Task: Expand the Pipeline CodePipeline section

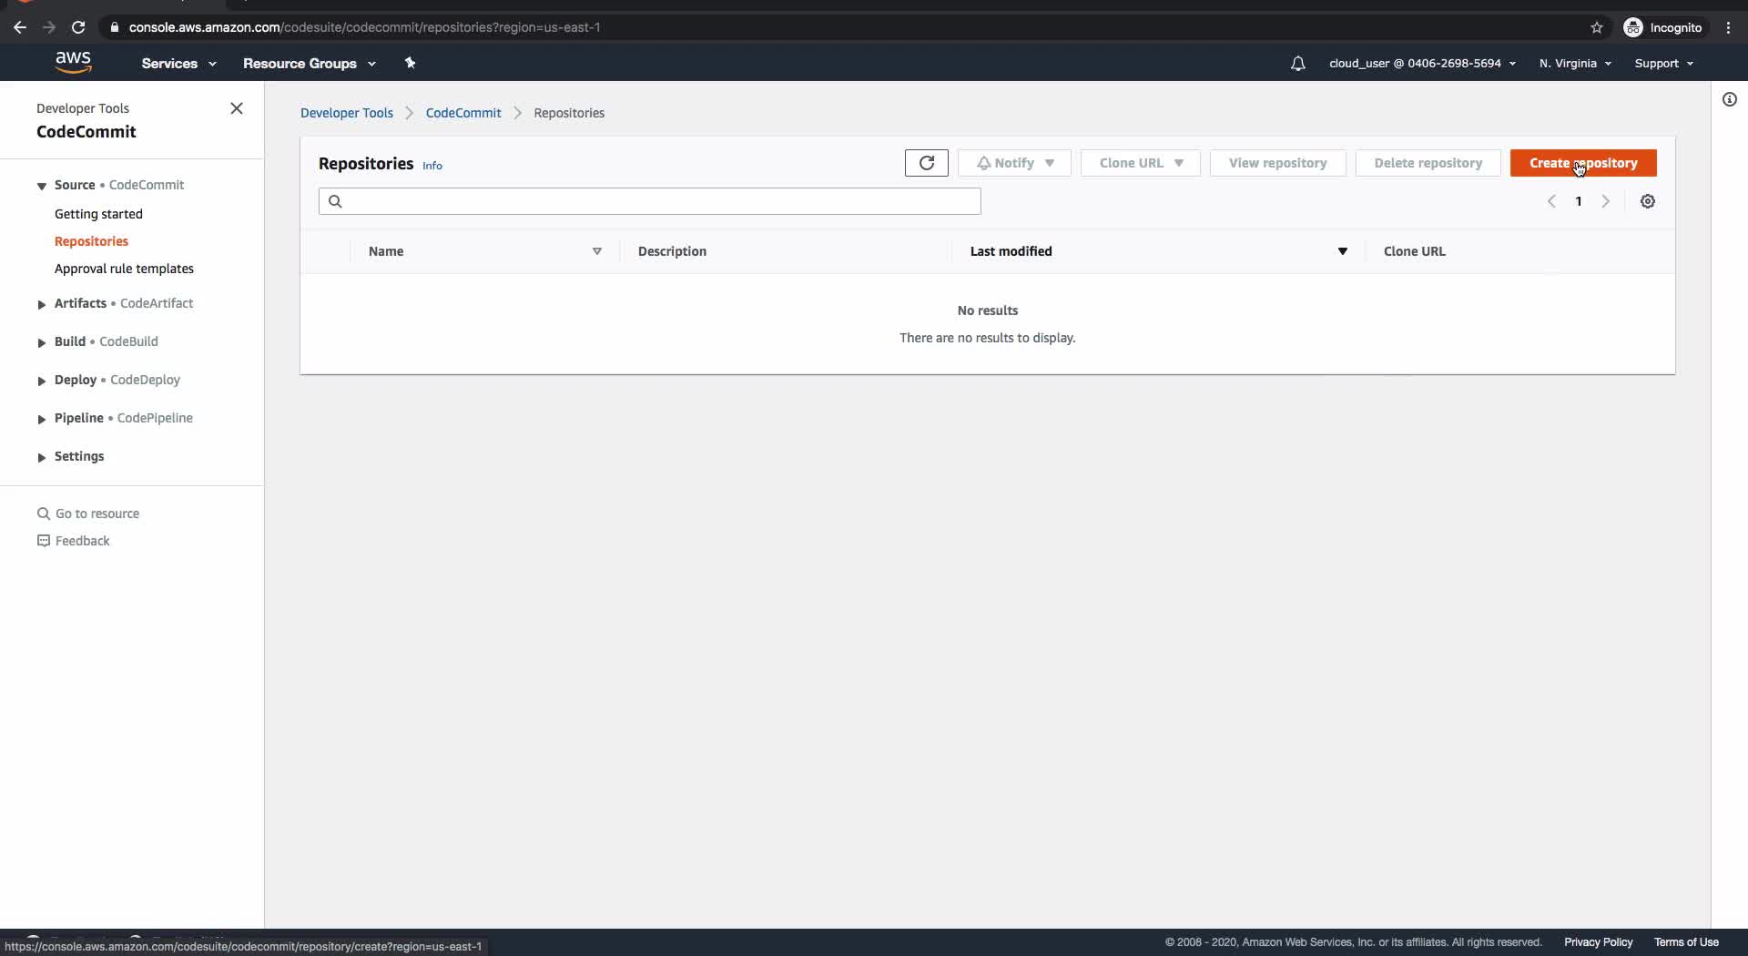Action: [x=41, y=419]
